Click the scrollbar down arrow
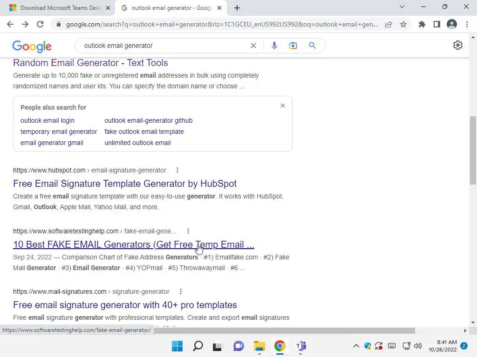Viewport: 477px width, 357px height. [473, 323]
